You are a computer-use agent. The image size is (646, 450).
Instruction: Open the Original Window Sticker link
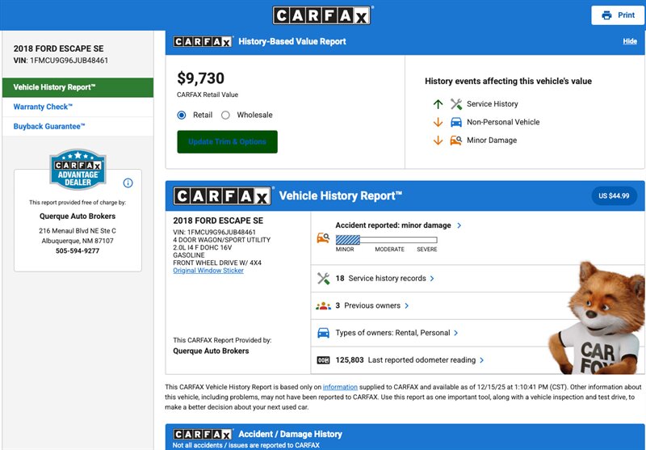pos(208,271)
